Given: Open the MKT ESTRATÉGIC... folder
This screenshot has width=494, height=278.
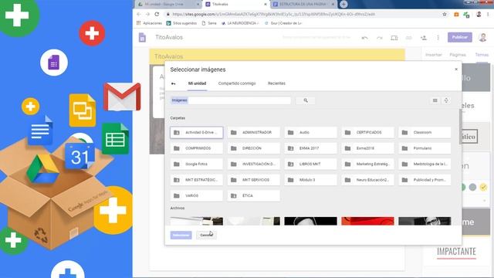Looking at the screenshot, I should [197, 180].
